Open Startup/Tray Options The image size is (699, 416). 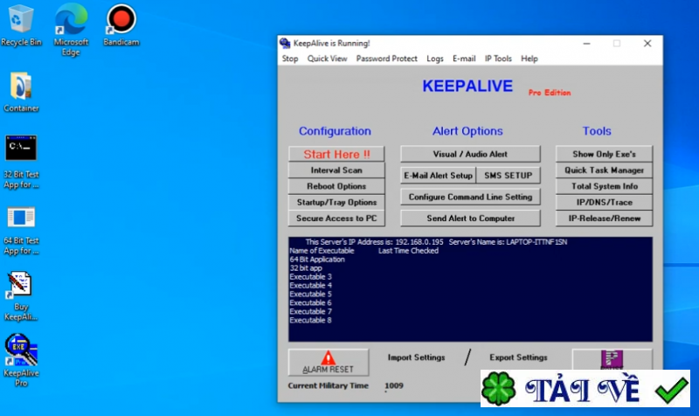point(336,202)
